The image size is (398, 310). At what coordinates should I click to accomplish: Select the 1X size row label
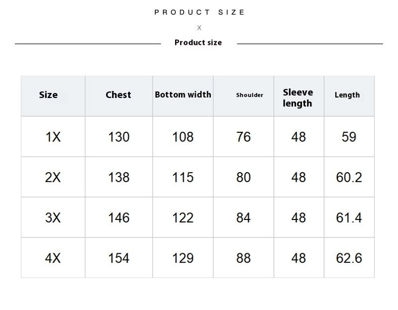tap(53, 137)
